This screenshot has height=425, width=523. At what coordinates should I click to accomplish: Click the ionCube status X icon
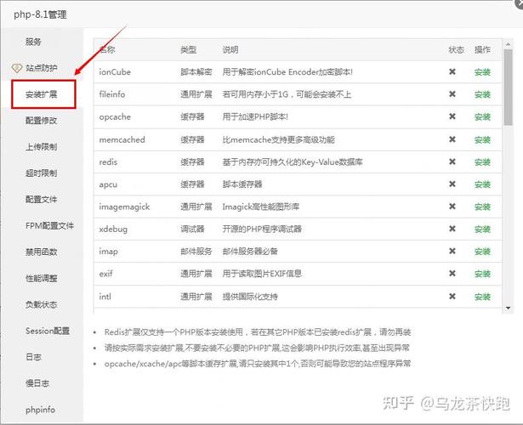click(452, 71)
